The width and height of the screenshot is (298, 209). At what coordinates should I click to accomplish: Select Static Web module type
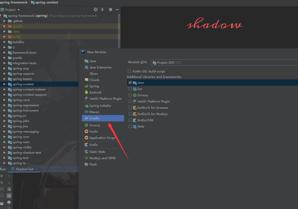pyautogui.click(x=103, y=152)
